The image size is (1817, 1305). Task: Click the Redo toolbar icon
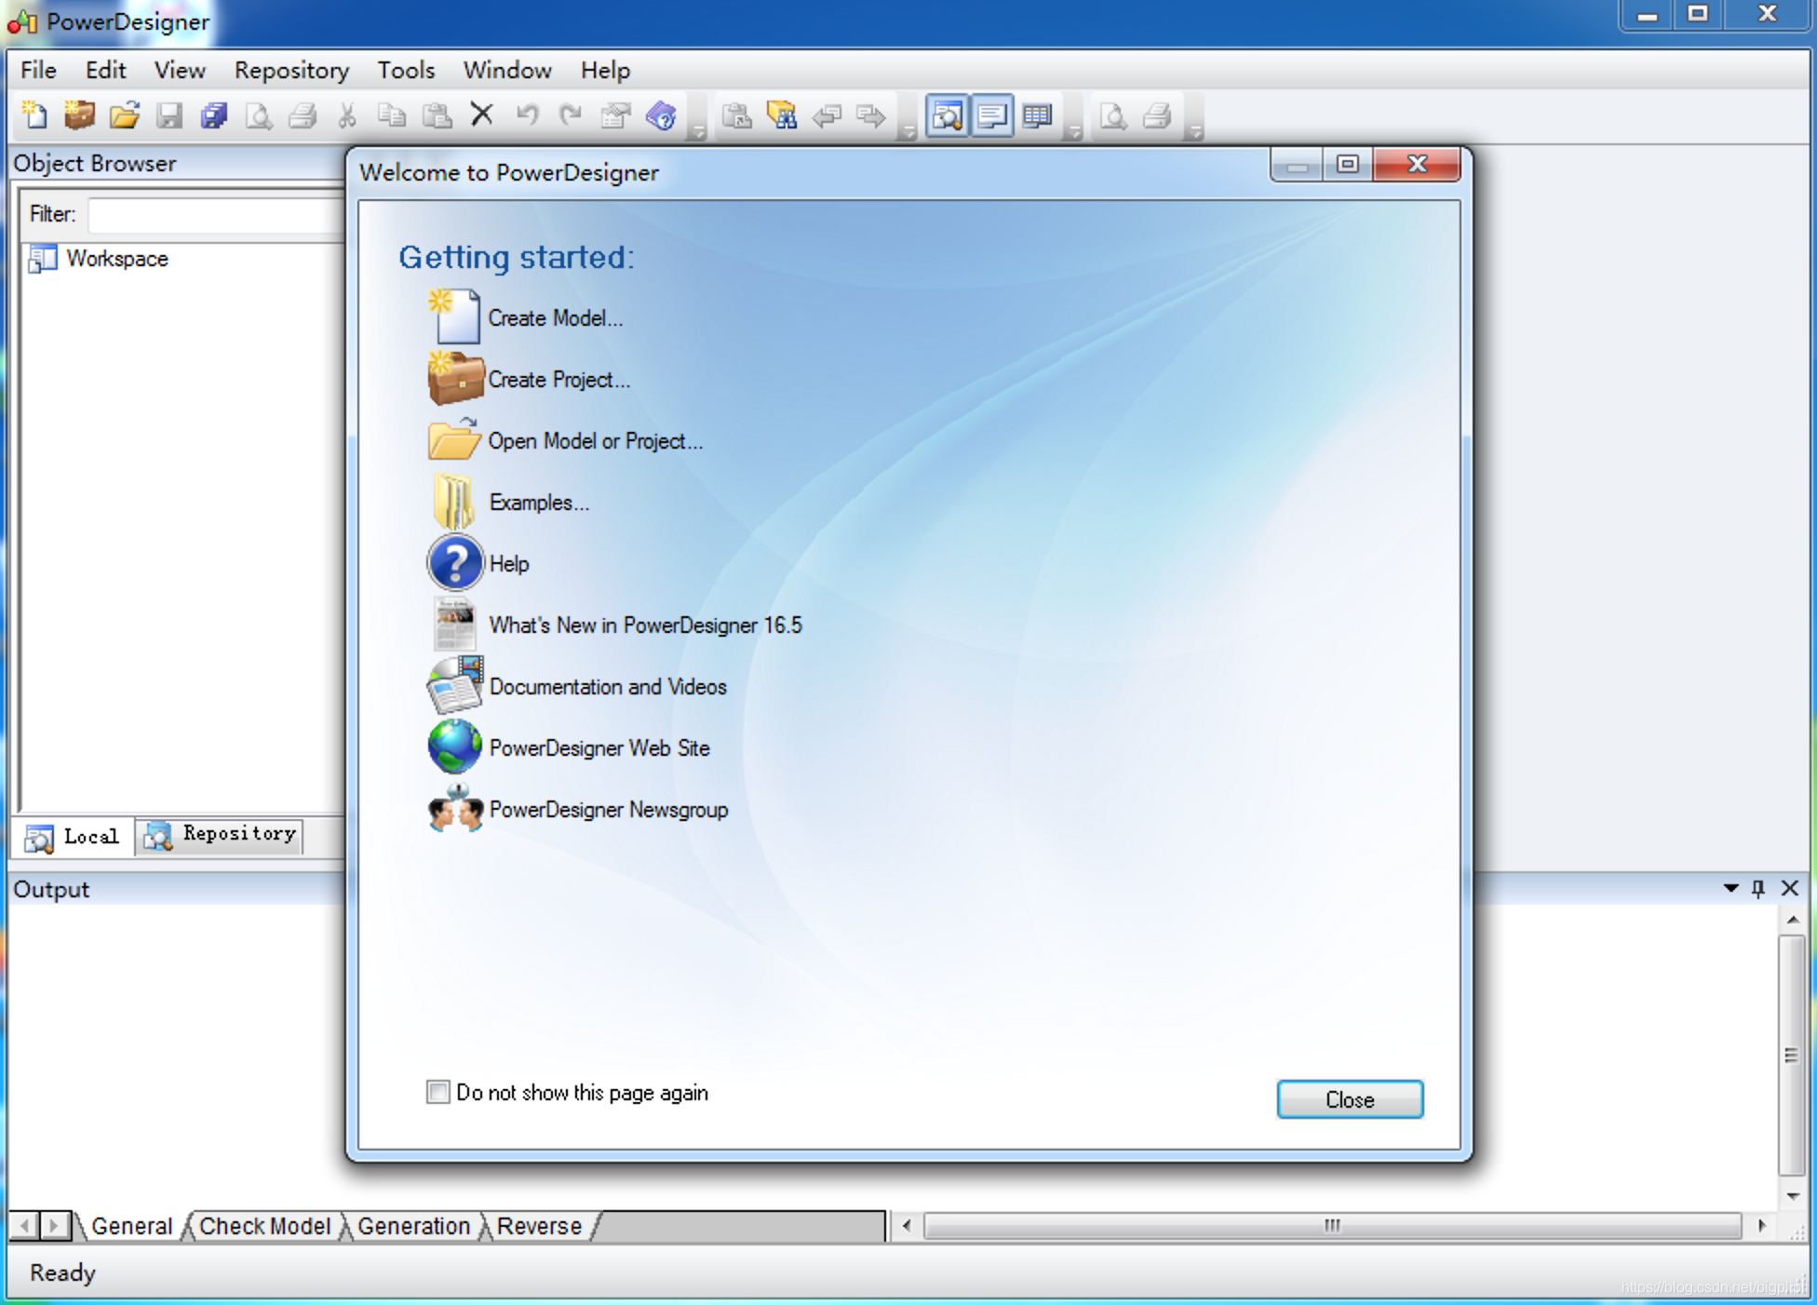571,115
